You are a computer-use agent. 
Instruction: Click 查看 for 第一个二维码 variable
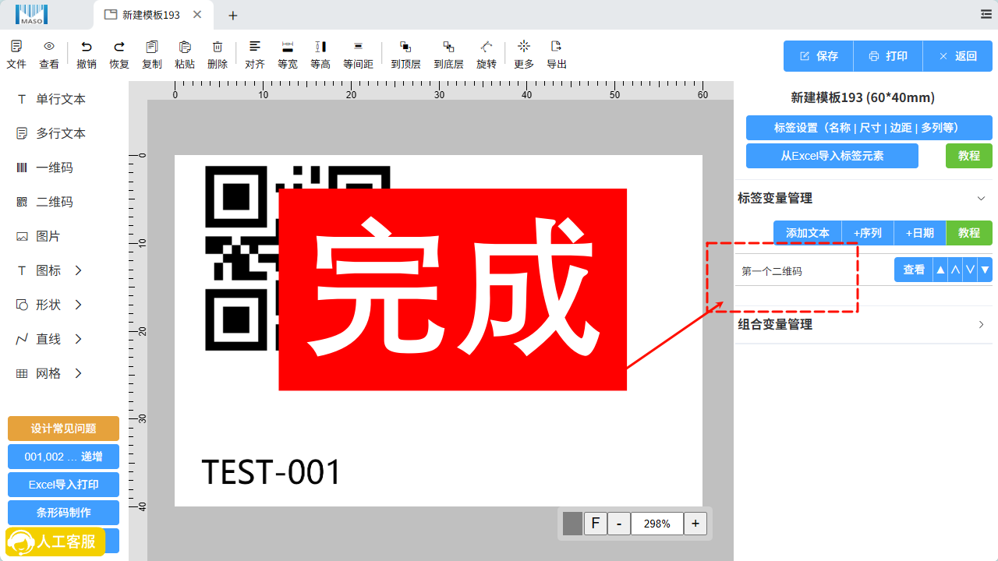(914, 270)
